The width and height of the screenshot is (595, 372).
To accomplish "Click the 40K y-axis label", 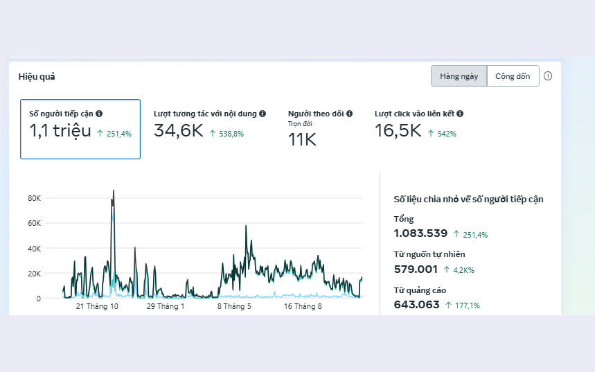I will [x=34, y=249].
